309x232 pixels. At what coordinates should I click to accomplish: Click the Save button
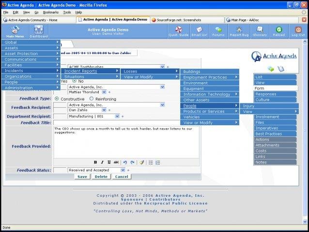tap(82, 176)
